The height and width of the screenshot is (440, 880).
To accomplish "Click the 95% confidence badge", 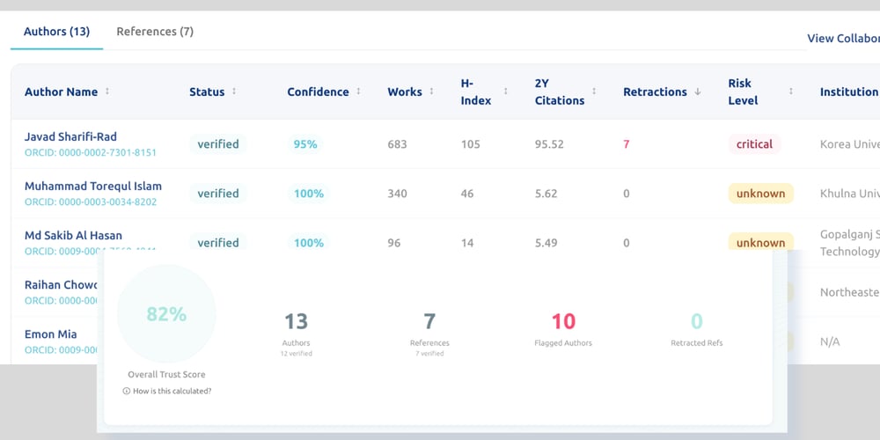I will pyautogui.click(x=304, y=144).
